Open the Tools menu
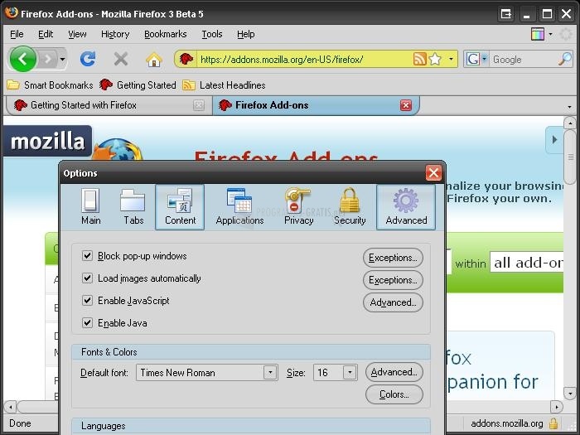The width and height of the screenshot is (580, 435). [211, 34]
